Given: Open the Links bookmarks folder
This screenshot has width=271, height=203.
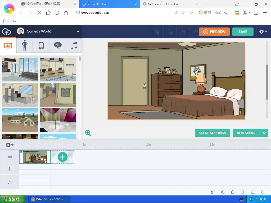Looking at the screenshot, I should 10,21.
